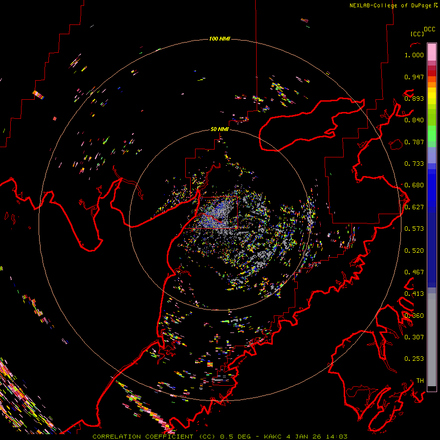Click the gray lower segment of color bar
Viewport: 440px width, 440px height.
point(432,340)
